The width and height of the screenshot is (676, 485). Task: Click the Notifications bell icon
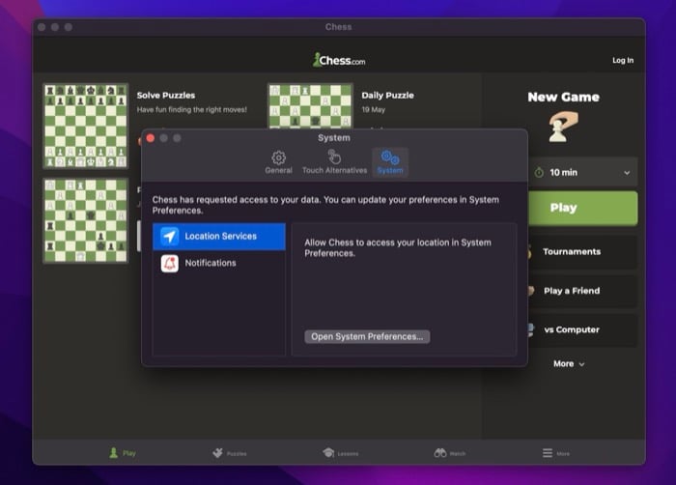tap(169, 263)
